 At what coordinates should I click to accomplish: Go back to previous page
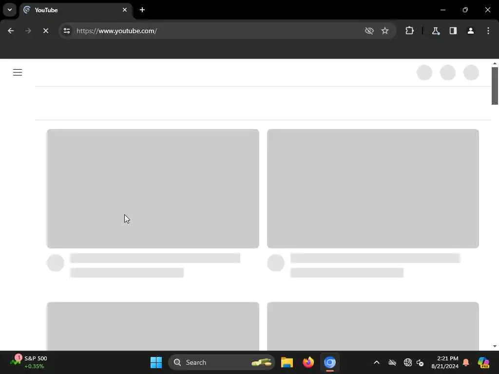[x=11, y=31]
